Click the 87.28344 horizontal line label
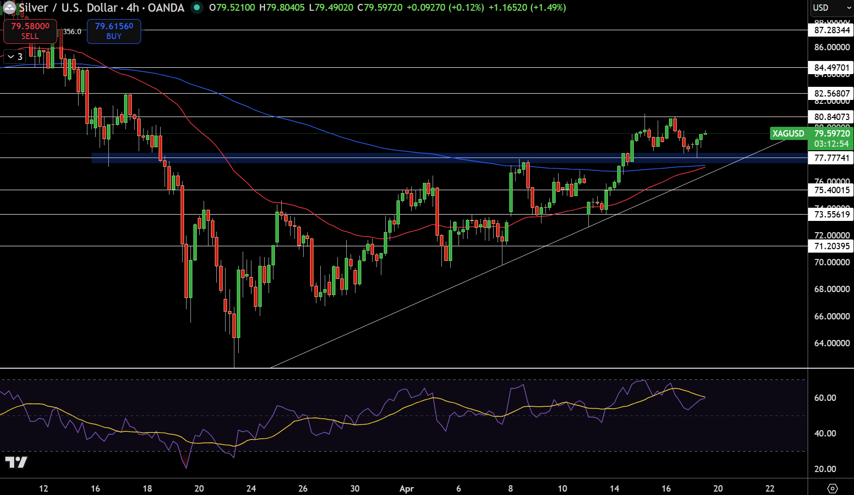Screen dimensions: 854x495 click(832, 30)
